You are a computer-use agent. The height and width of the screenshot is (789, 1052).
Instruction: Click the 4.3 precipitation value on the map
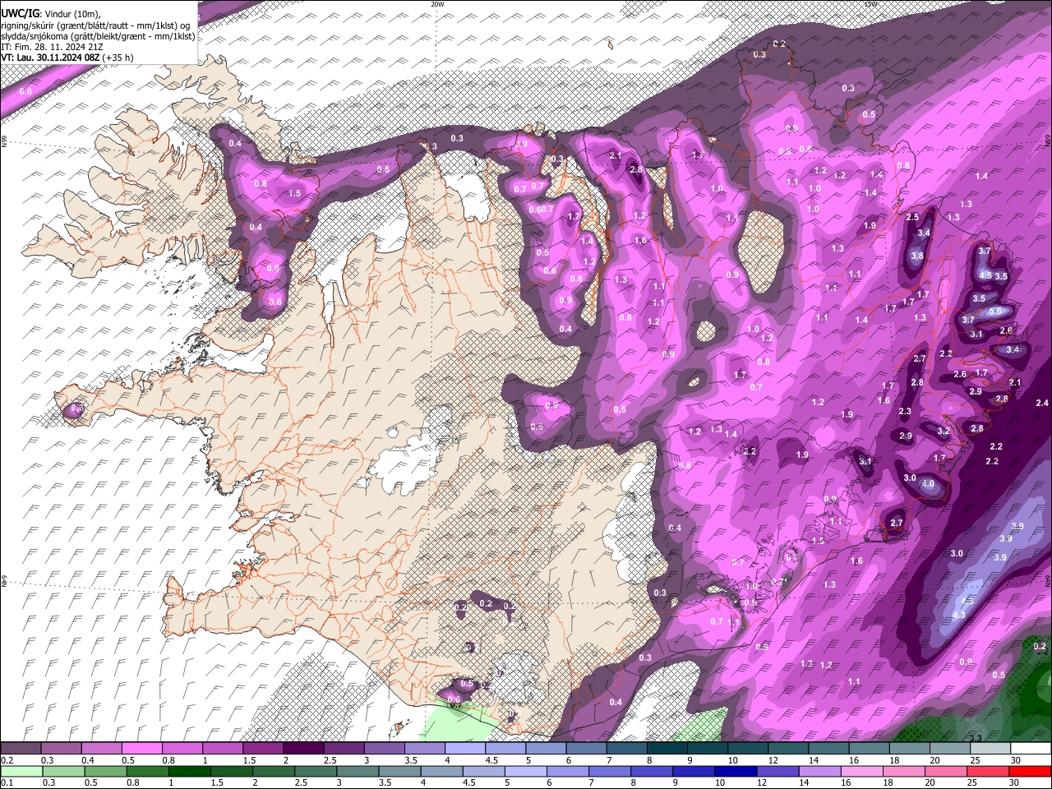click(x=959, y=615)
